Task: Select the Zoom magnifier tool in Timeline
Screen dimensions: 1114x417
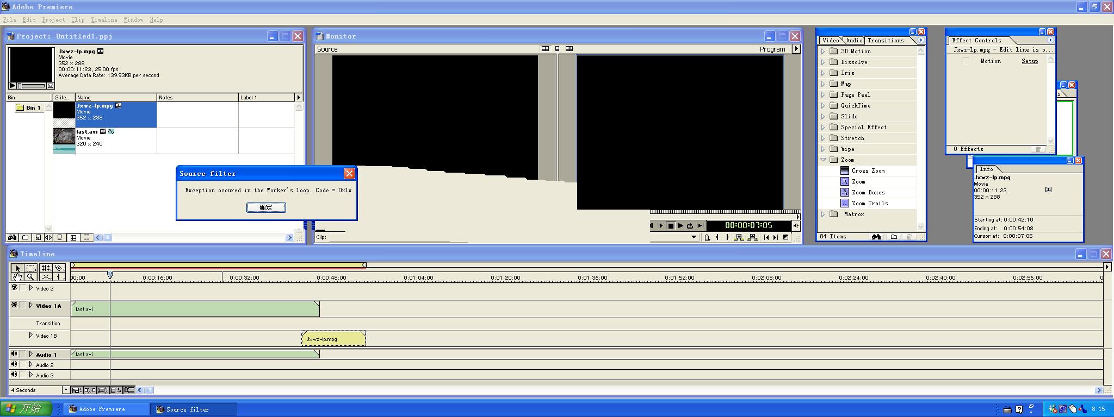Action: tap(31, 277)
